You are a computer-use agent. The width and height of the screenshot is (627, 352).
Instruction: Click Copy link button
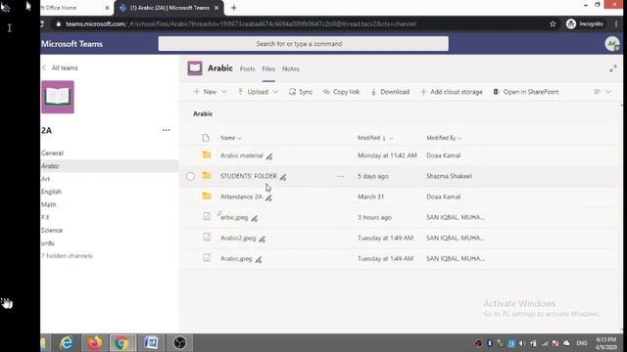coord(341,92)
